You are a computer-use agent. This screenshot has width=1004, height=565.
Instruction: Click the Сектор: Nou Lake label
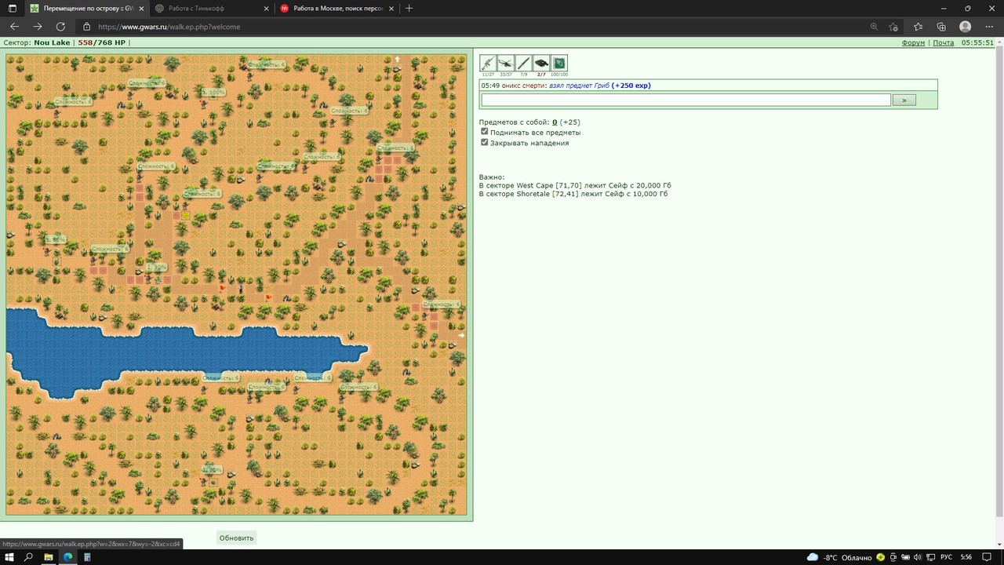37,42
